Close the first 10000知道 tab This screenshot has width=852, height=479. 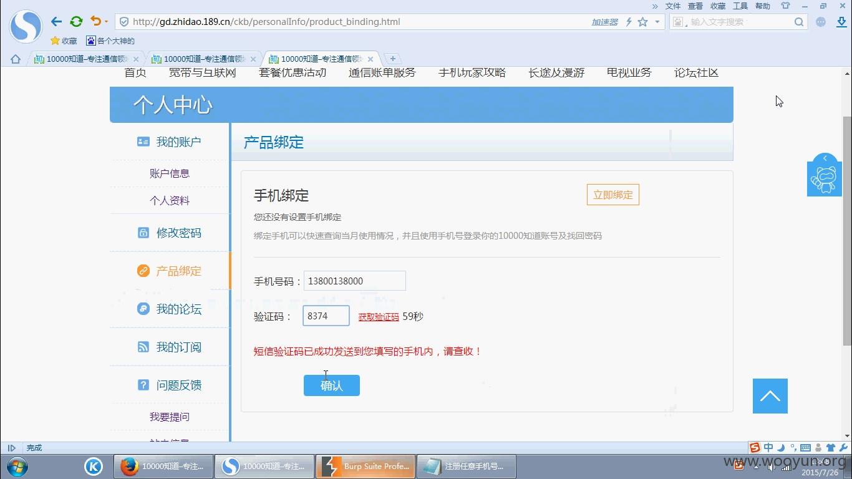click(x=136, y=59)
